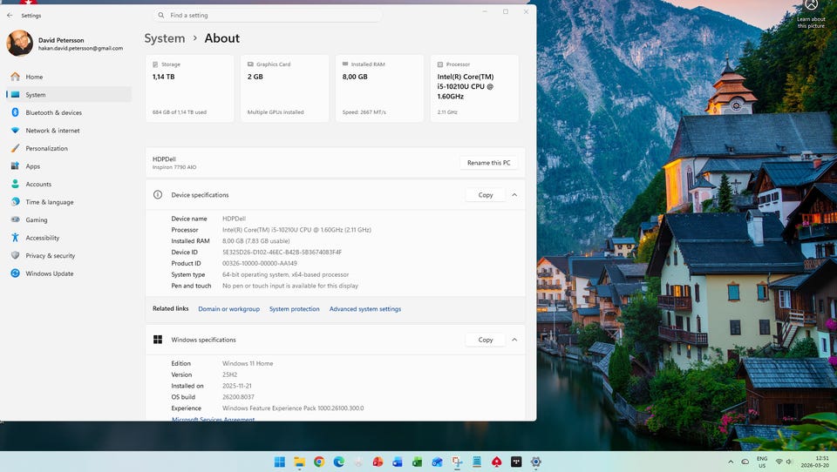Open Gaming settings from the sidebar
The width and height of the screenshot is (837, 472).
pos(37,220)
